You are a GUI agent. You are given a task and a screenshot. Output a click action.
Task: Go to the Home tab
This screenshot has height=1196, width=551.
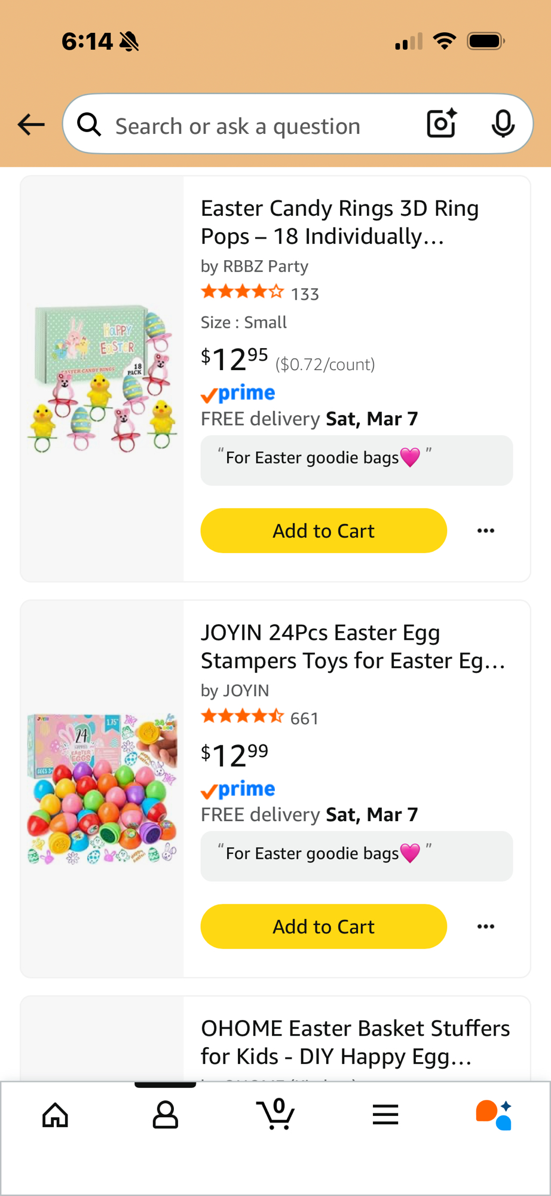56,1115
